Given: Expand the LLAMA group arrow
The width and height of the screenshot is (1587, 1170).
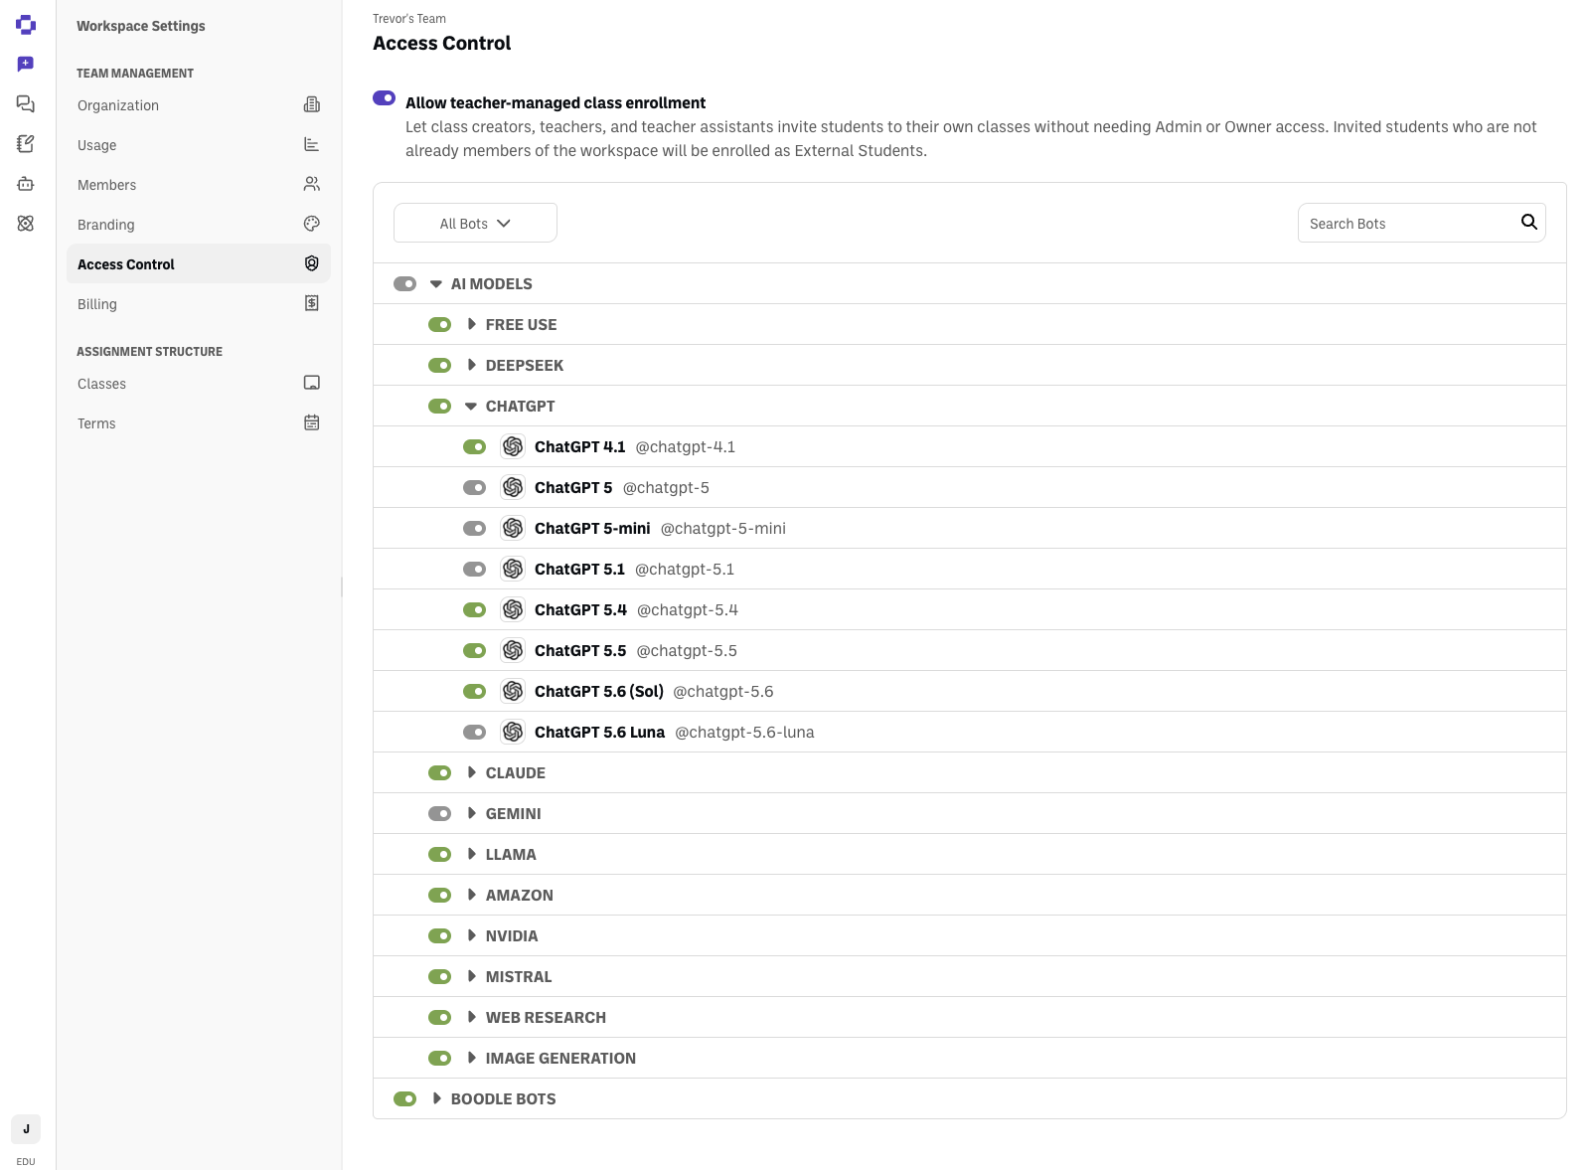Looking at the screenshot, I should 471,854.
